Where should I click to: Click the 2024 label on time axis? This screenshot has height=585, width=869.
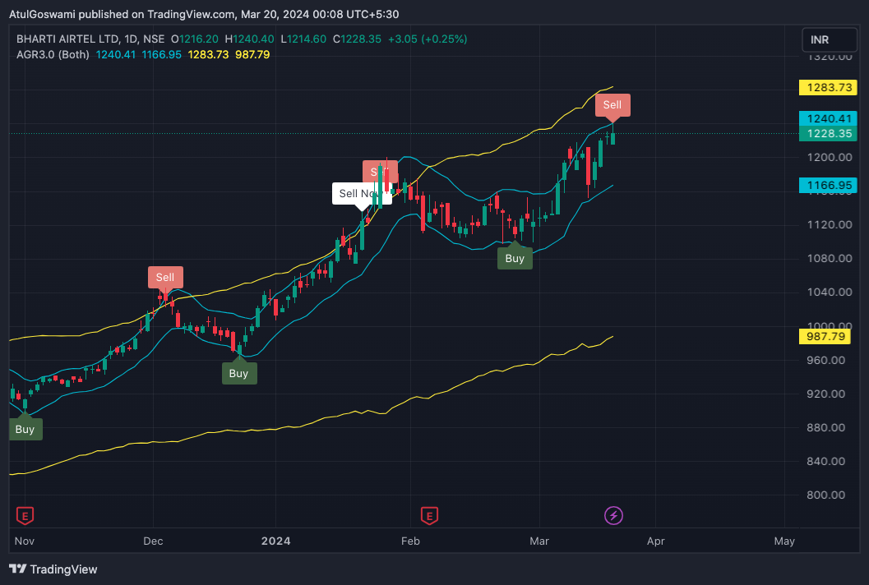tap(276, 541)
